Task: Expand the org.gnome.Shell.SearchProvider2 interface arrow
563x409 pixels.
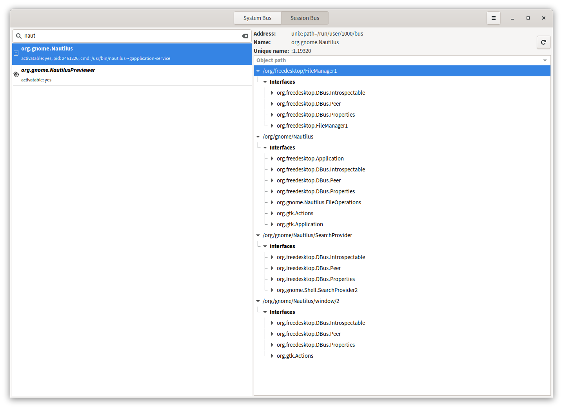Action: (x=272, y=290)
